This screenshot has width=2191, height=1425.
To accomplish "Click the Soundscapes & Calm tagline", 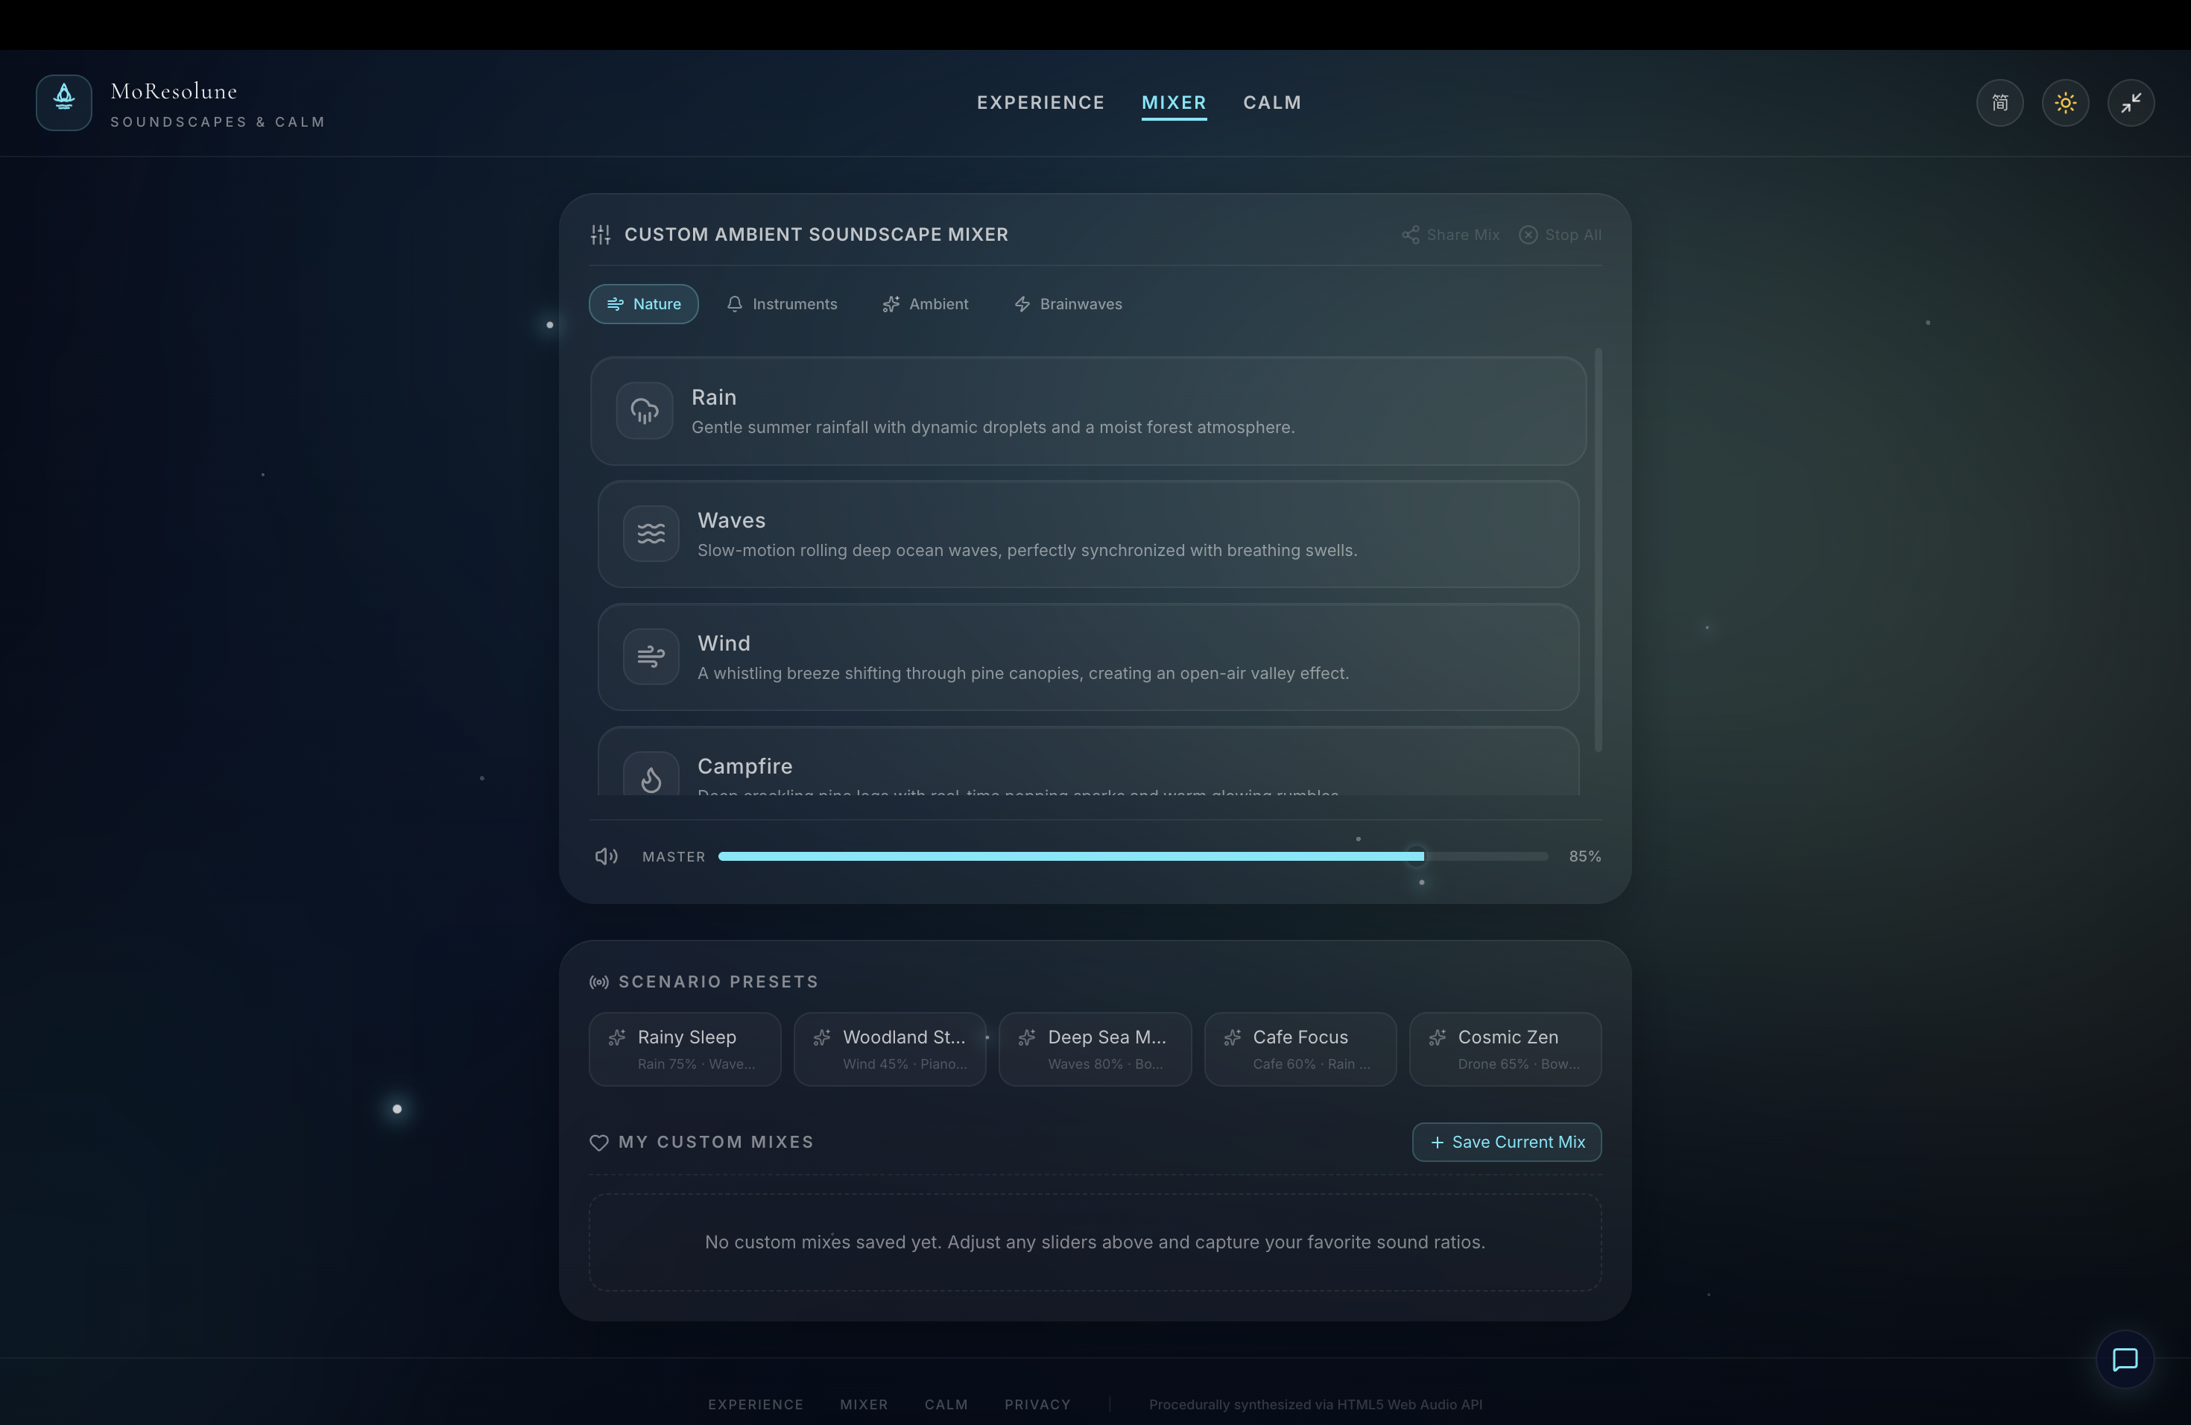I will tap(218, 122).
